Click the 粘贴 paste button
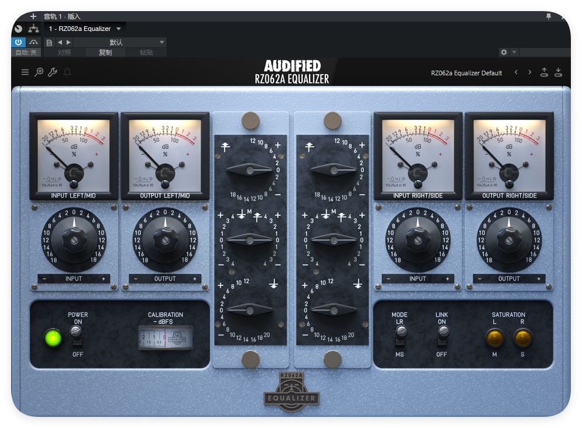The width and height of the screenshot is (582, 428). 146,53
